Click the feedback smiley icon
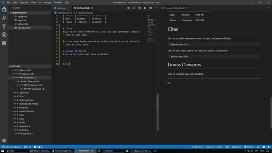 pos(263,147)
